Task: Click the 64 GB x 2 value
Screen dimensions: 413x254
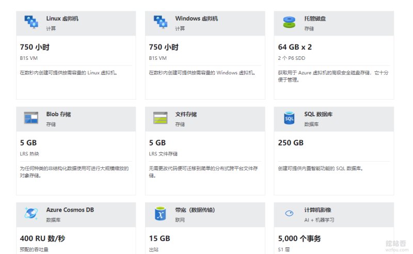Action: [295, 47]
